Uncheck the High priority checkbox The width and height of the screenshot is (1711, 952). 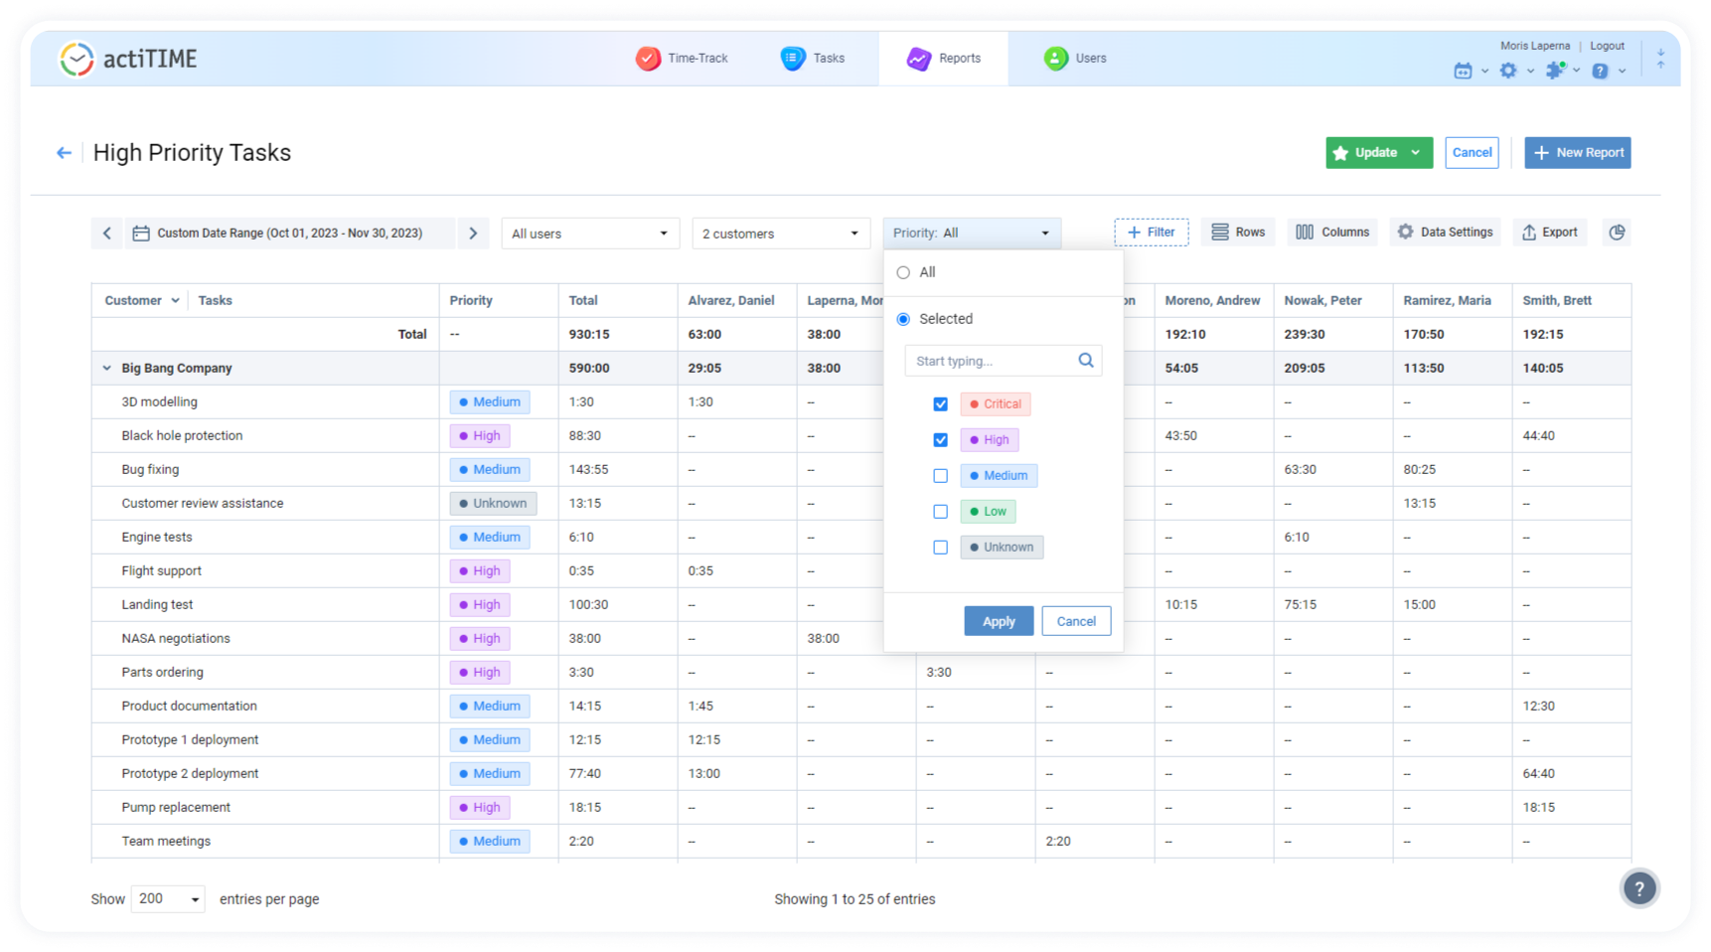(940, 440)
